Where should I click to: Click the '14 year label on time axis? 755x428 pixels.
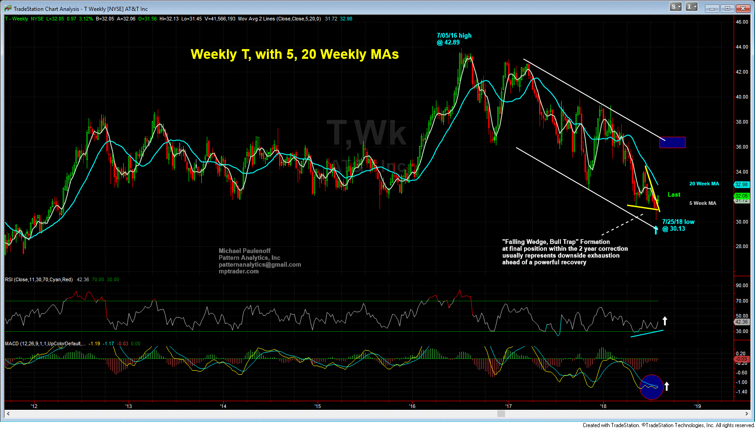point(223,406)
